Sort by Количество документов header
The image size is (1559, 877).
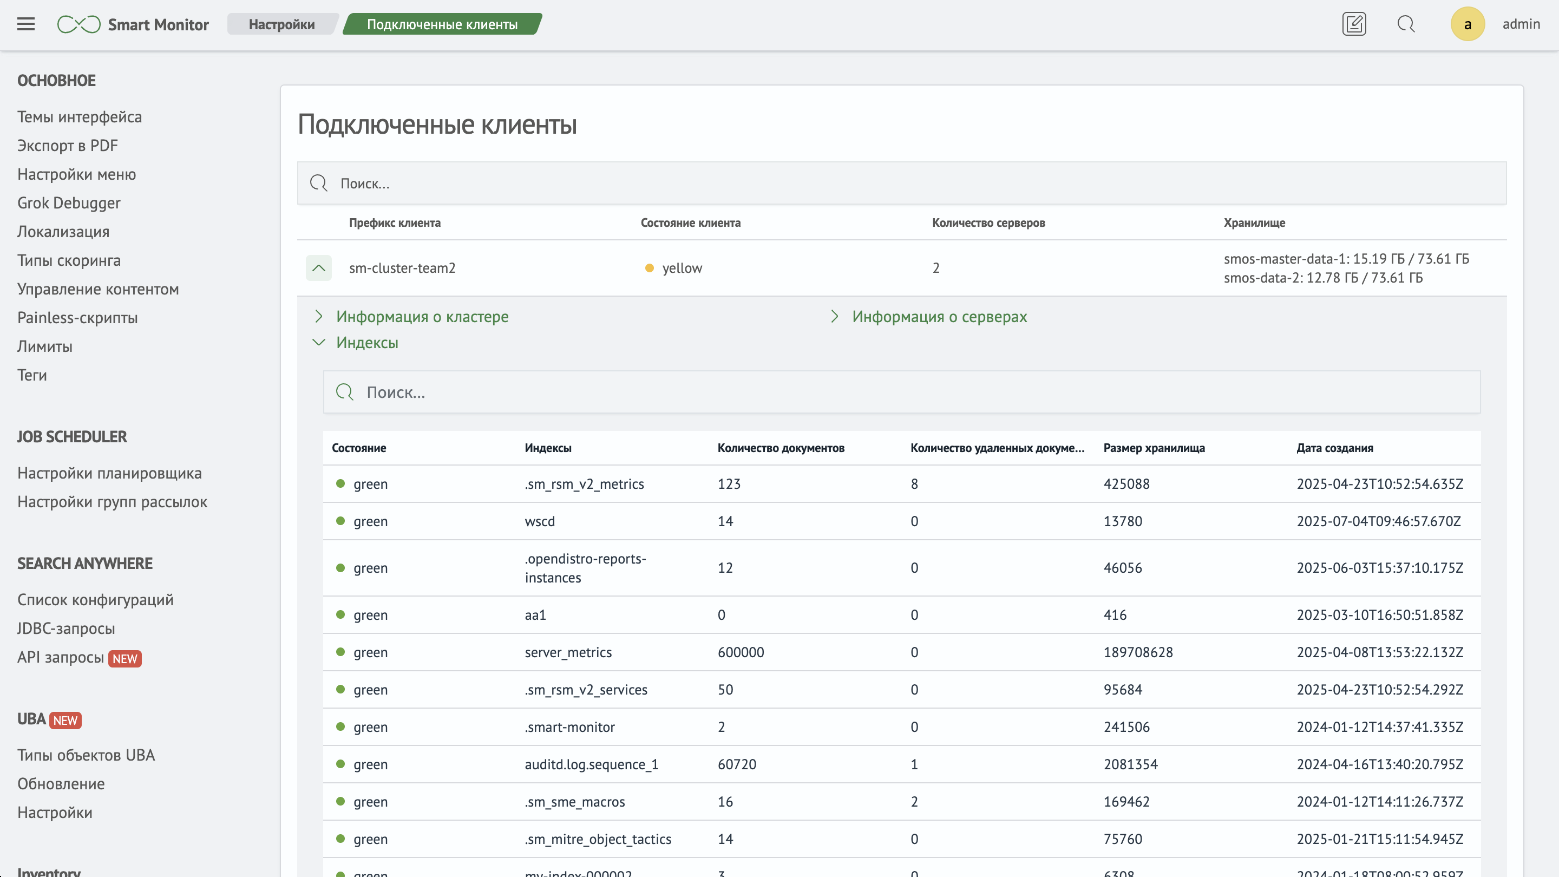click(x=781, y=448)
